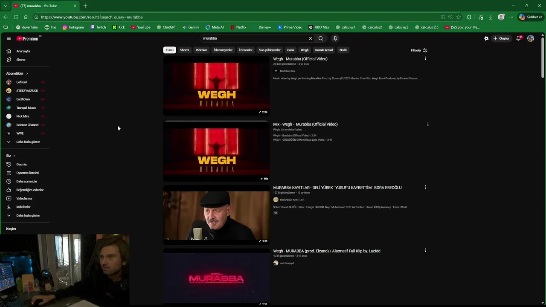This screenshot has width=546, height=307.
Task: Select the Shorts filter chip
Action: click(185, 50)
